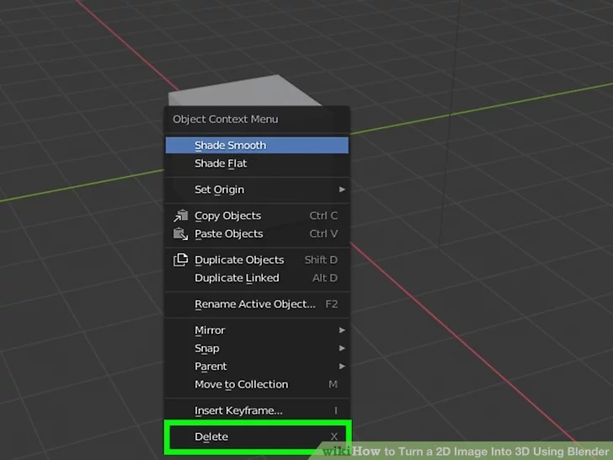Select Rename Active Object... entry

click(254, 304)
